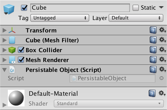Screen dimensions: 167x110
Task: Toggle the Mesh Renderer enabled checkbox
Action: coord(21,60)
